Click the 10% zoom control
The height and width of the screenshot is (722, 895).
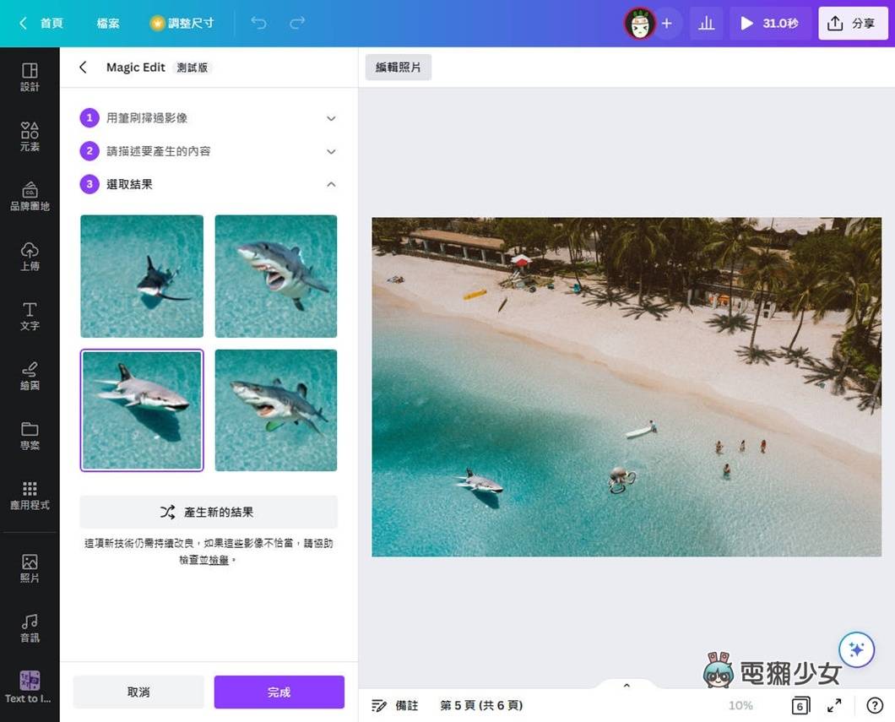740,705
